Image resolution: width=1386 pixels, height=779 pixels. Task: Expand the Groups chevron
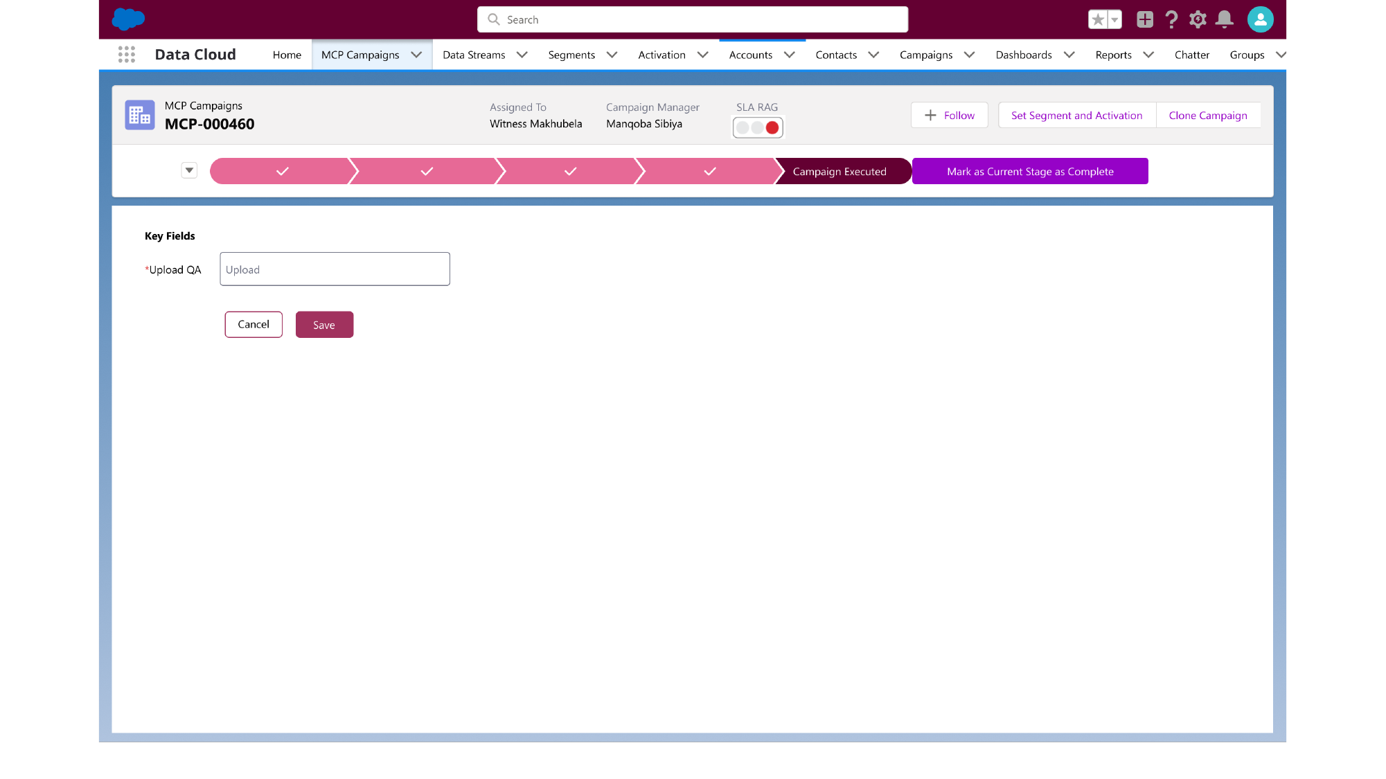point(1281,55)
